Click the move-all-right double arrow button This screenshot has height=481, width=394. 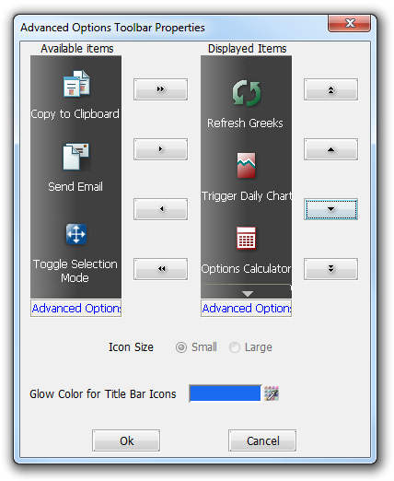[x=160, y=89]
